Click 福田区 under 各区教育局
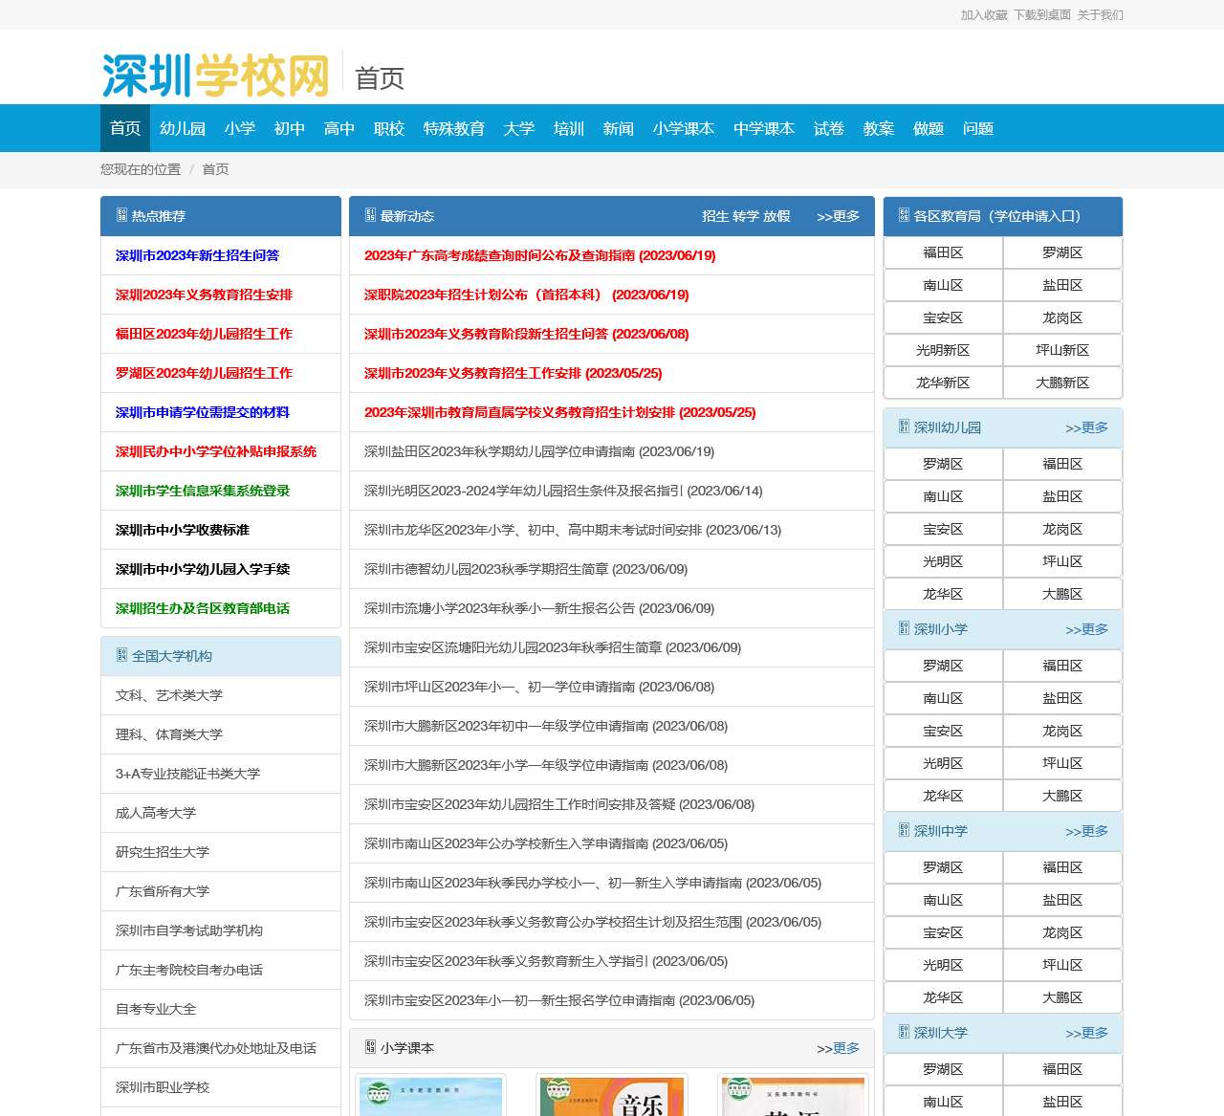Viewport: 1224px width, 1116px height. tap(943, 252)
